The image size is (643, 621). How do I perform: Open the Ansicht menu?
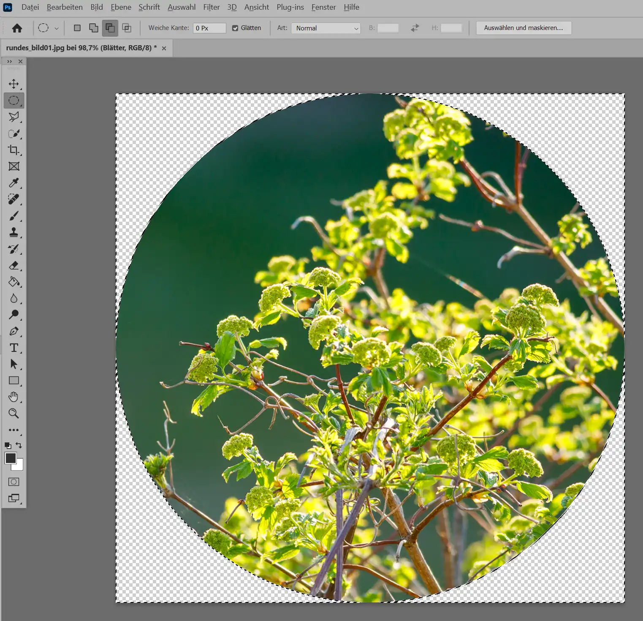coord(257,7)
